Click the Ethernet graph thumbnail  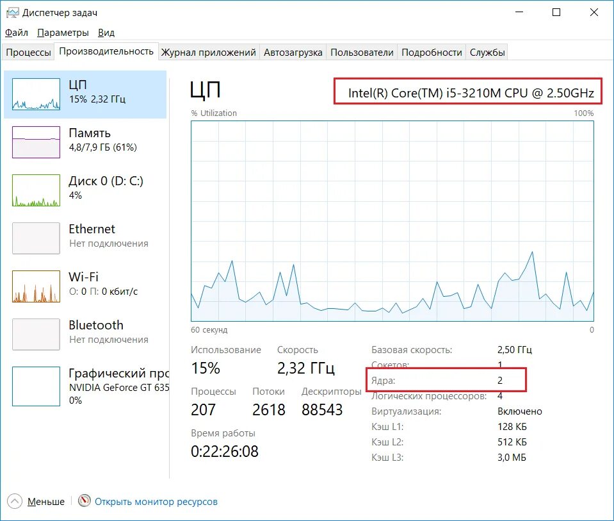[x=36, y=238]
